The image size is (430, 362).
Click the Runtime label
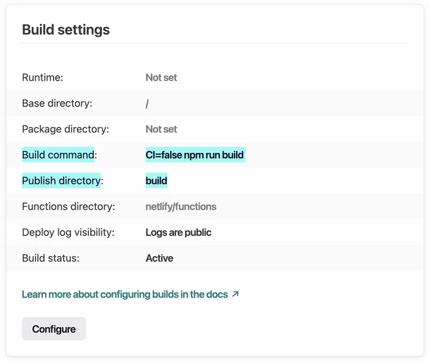(x=43, y=77)
